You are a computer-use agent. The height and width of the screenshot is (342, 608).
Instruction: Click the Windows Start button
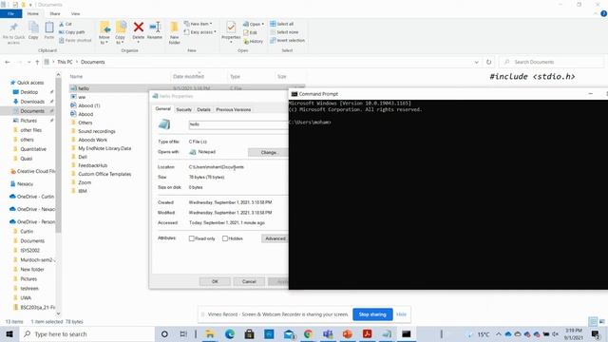tap(9, 333)
